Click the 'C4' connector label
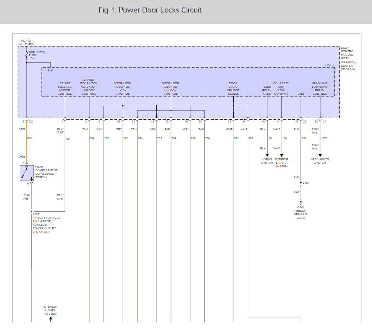This screenshot has height=328, width=372. [324, 122]
